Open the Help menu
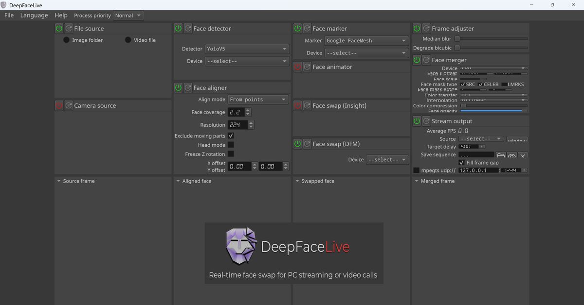This screenshot has width=584, height=305. click(x=61, y=15)
